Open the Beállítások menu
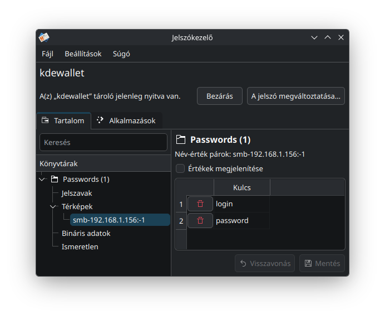 (83, 54)
